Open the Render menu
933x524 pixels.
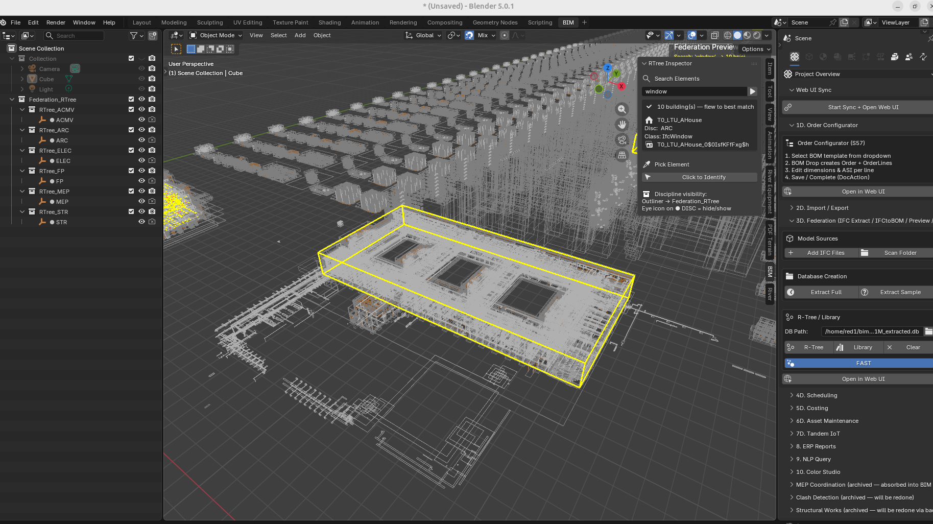pos(56,22)
